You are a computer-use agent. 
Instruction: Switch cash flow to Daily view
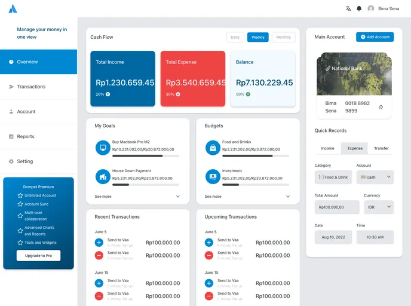[235, 37]
